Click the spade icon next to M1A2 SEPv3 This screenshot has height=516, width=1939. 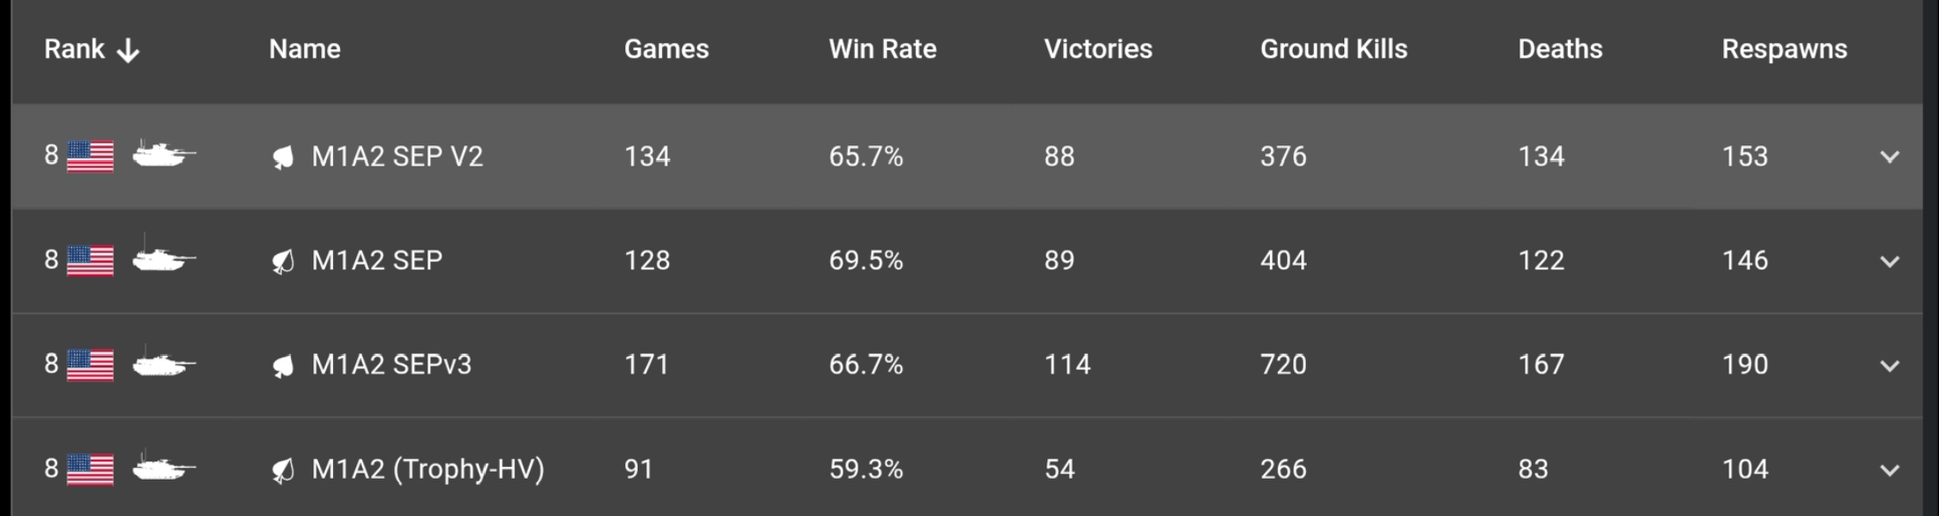[x=283, y=365]
